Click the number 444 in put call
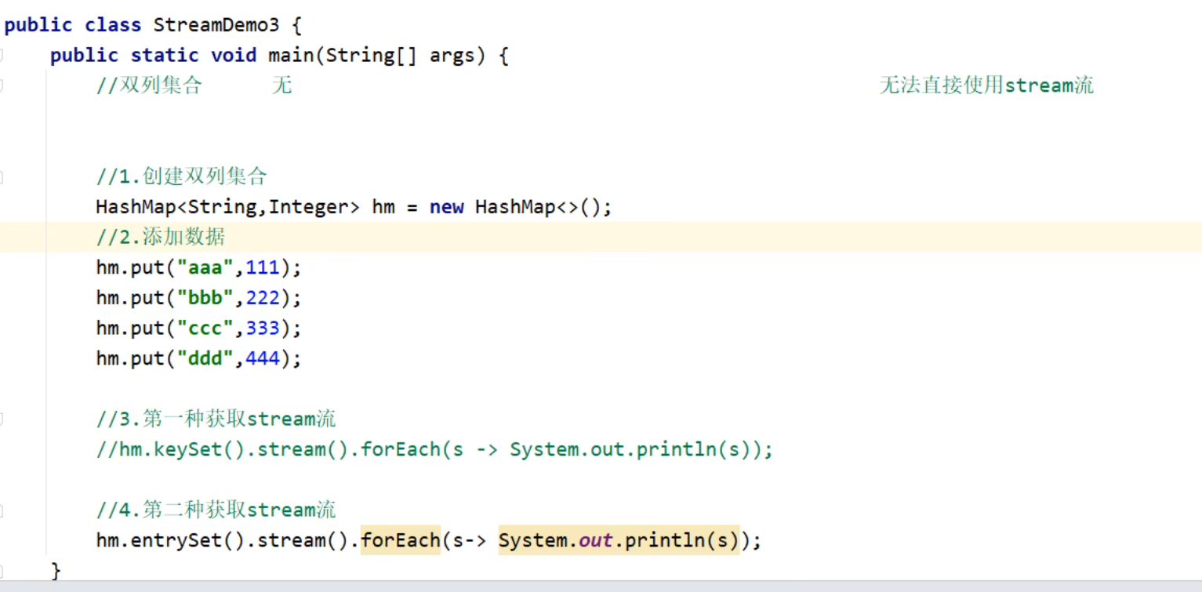Viewport: 1202px width, 592px height. click(263, 358)
